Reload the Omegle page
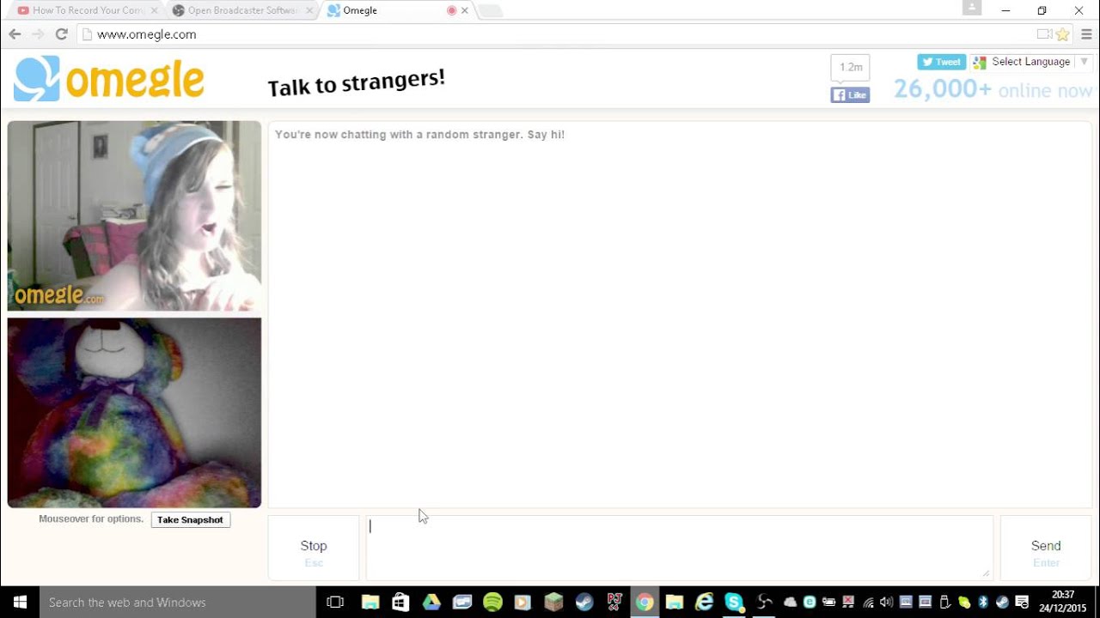The width and height of the screenshot is (1100, 618). point(61,34)
